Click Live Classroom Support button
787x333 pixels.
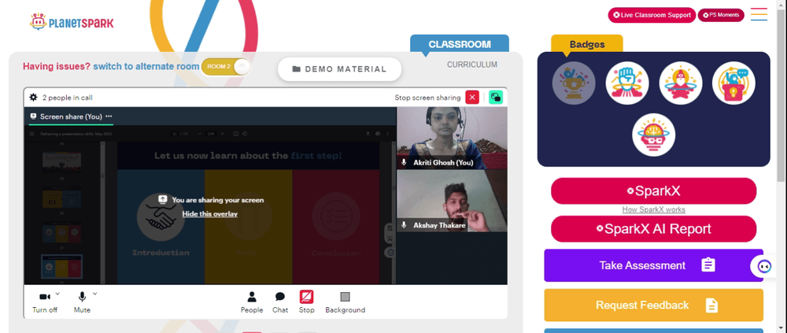click(652, 15)
